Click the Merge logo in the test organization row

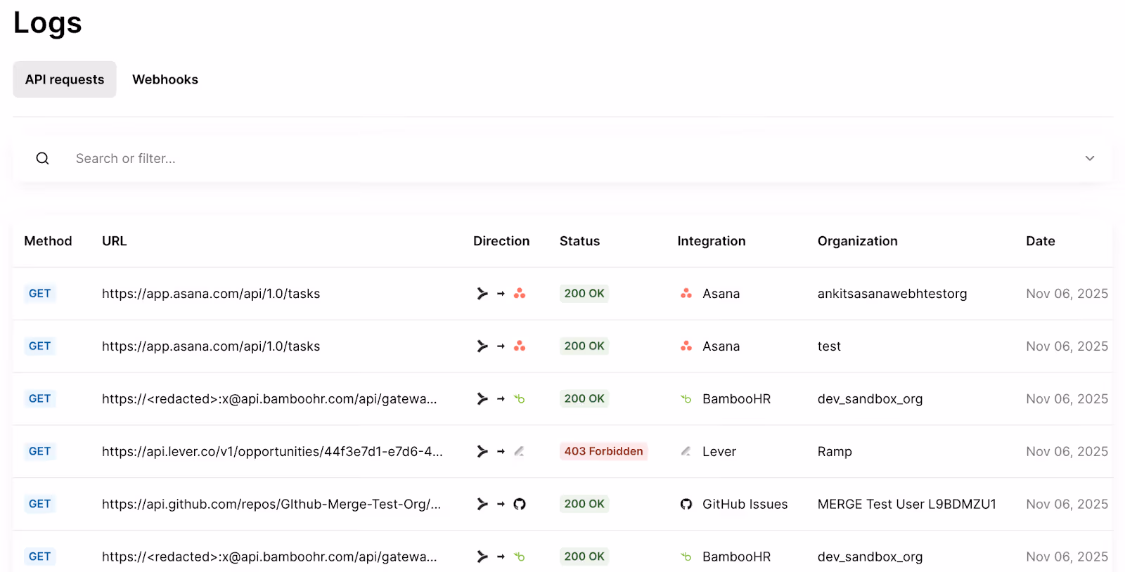coord(482,346)
